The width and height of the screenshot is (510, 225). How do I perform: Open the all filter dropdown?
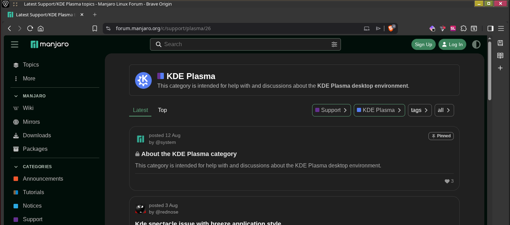coord(444,110)
